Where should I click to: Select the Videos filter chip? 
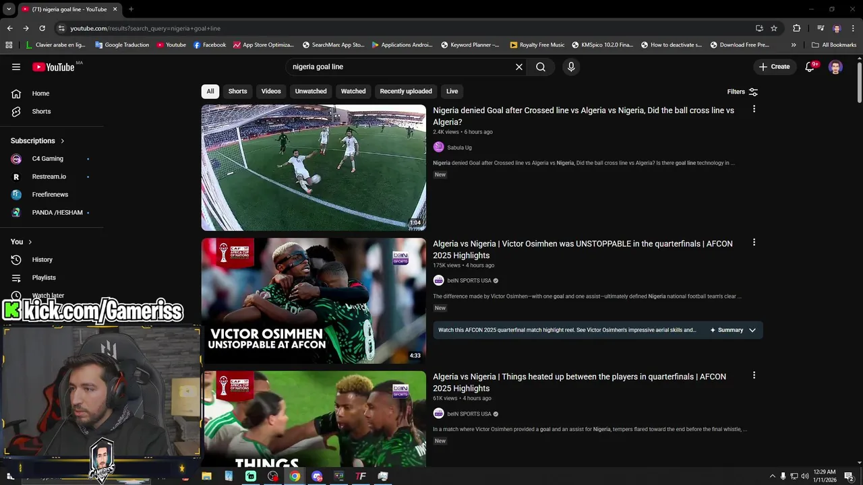[x=271, y=92]
